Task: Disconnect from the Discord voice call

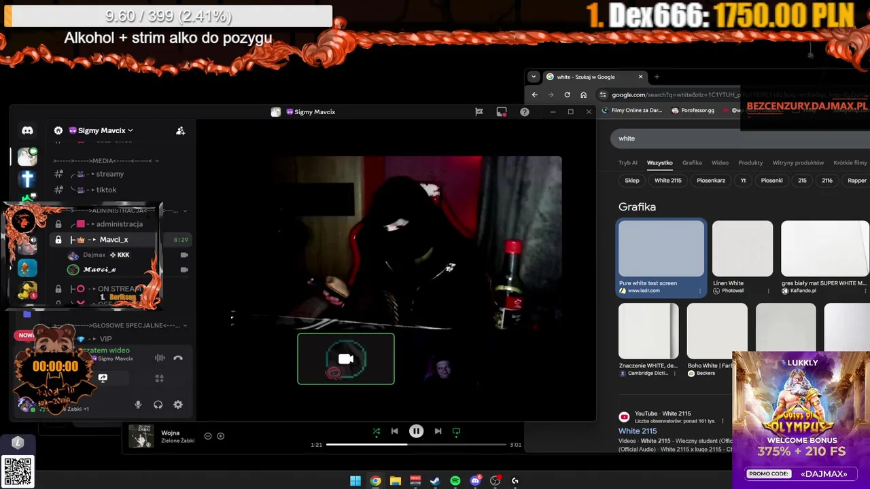Action: [178, 358]
